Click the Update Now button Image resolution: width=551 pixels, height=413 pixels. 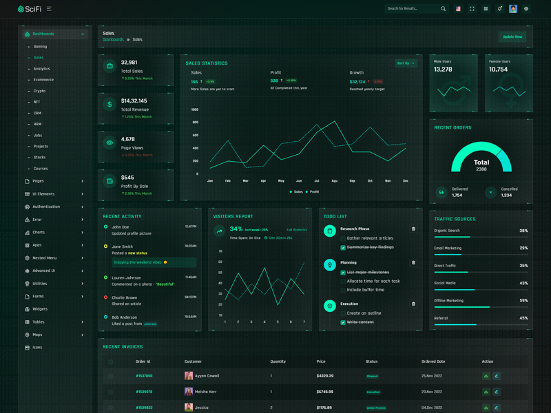512,36
